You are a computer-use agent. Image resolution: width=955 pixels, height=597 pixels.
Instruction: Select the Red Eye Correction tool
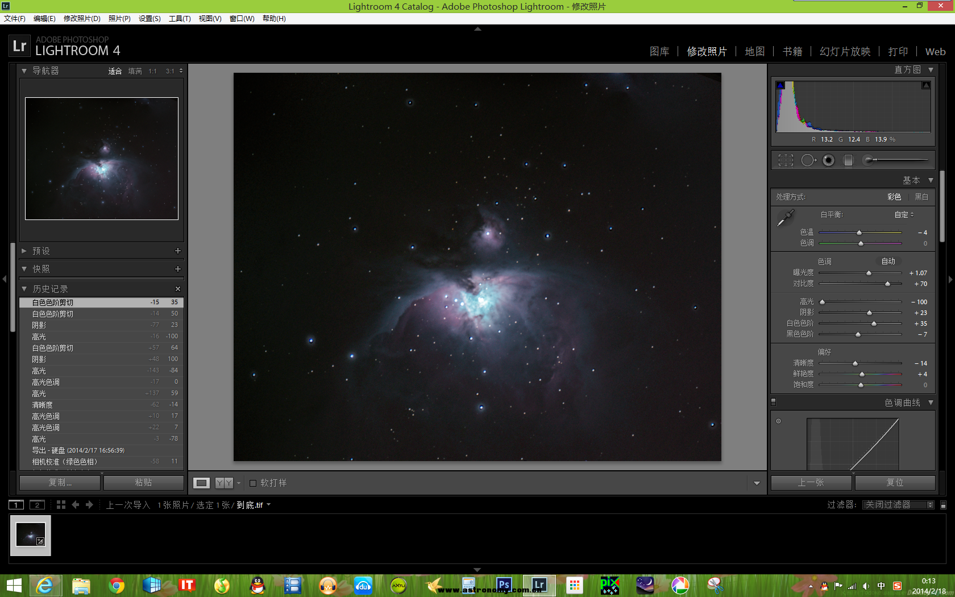coord(829,160)
